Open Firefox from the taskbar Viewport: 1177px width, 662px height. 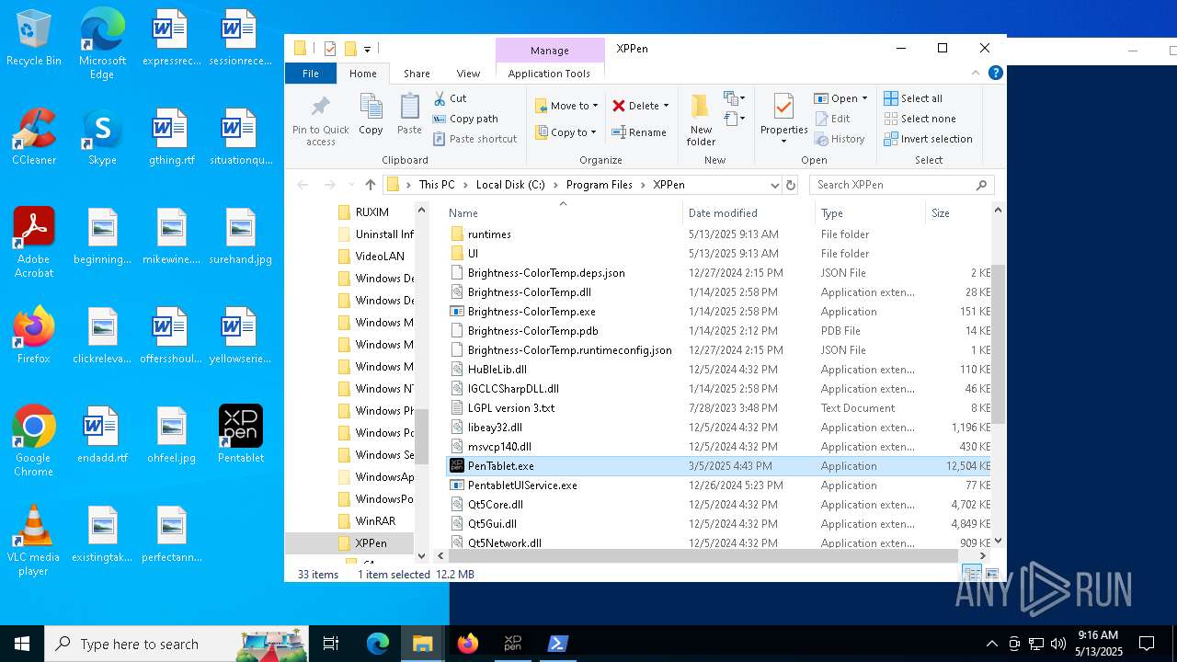(x=468, y=644)
